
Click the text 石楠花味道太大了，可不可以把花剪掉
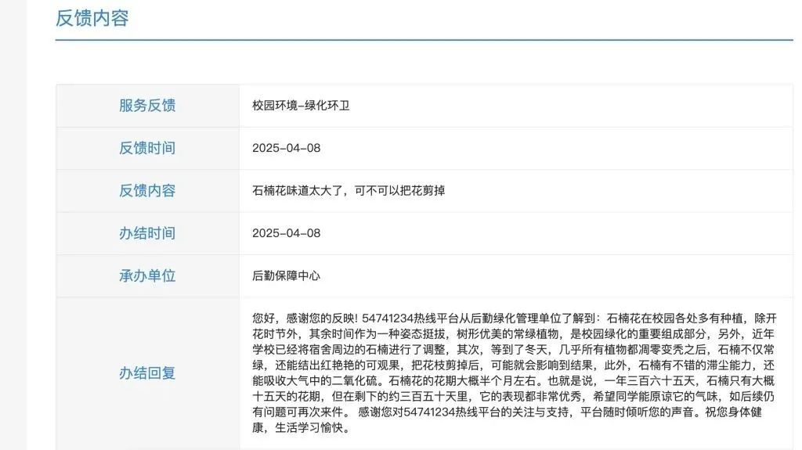click(x=349, y=190)
